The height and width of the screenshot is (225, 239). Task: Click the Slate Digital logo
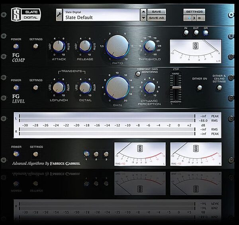pos(26,15)
